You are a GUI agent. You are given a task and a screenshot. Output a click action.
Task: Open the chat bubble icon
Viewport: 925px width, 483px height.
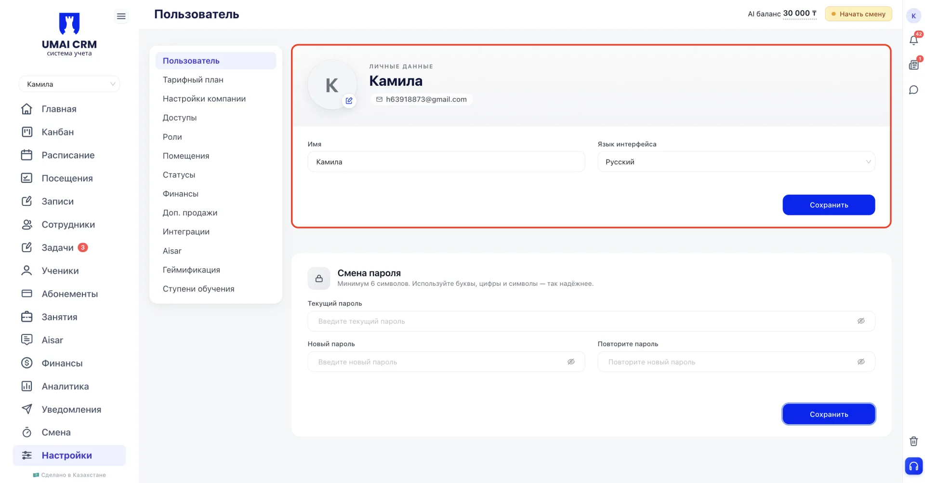point(913,90)
